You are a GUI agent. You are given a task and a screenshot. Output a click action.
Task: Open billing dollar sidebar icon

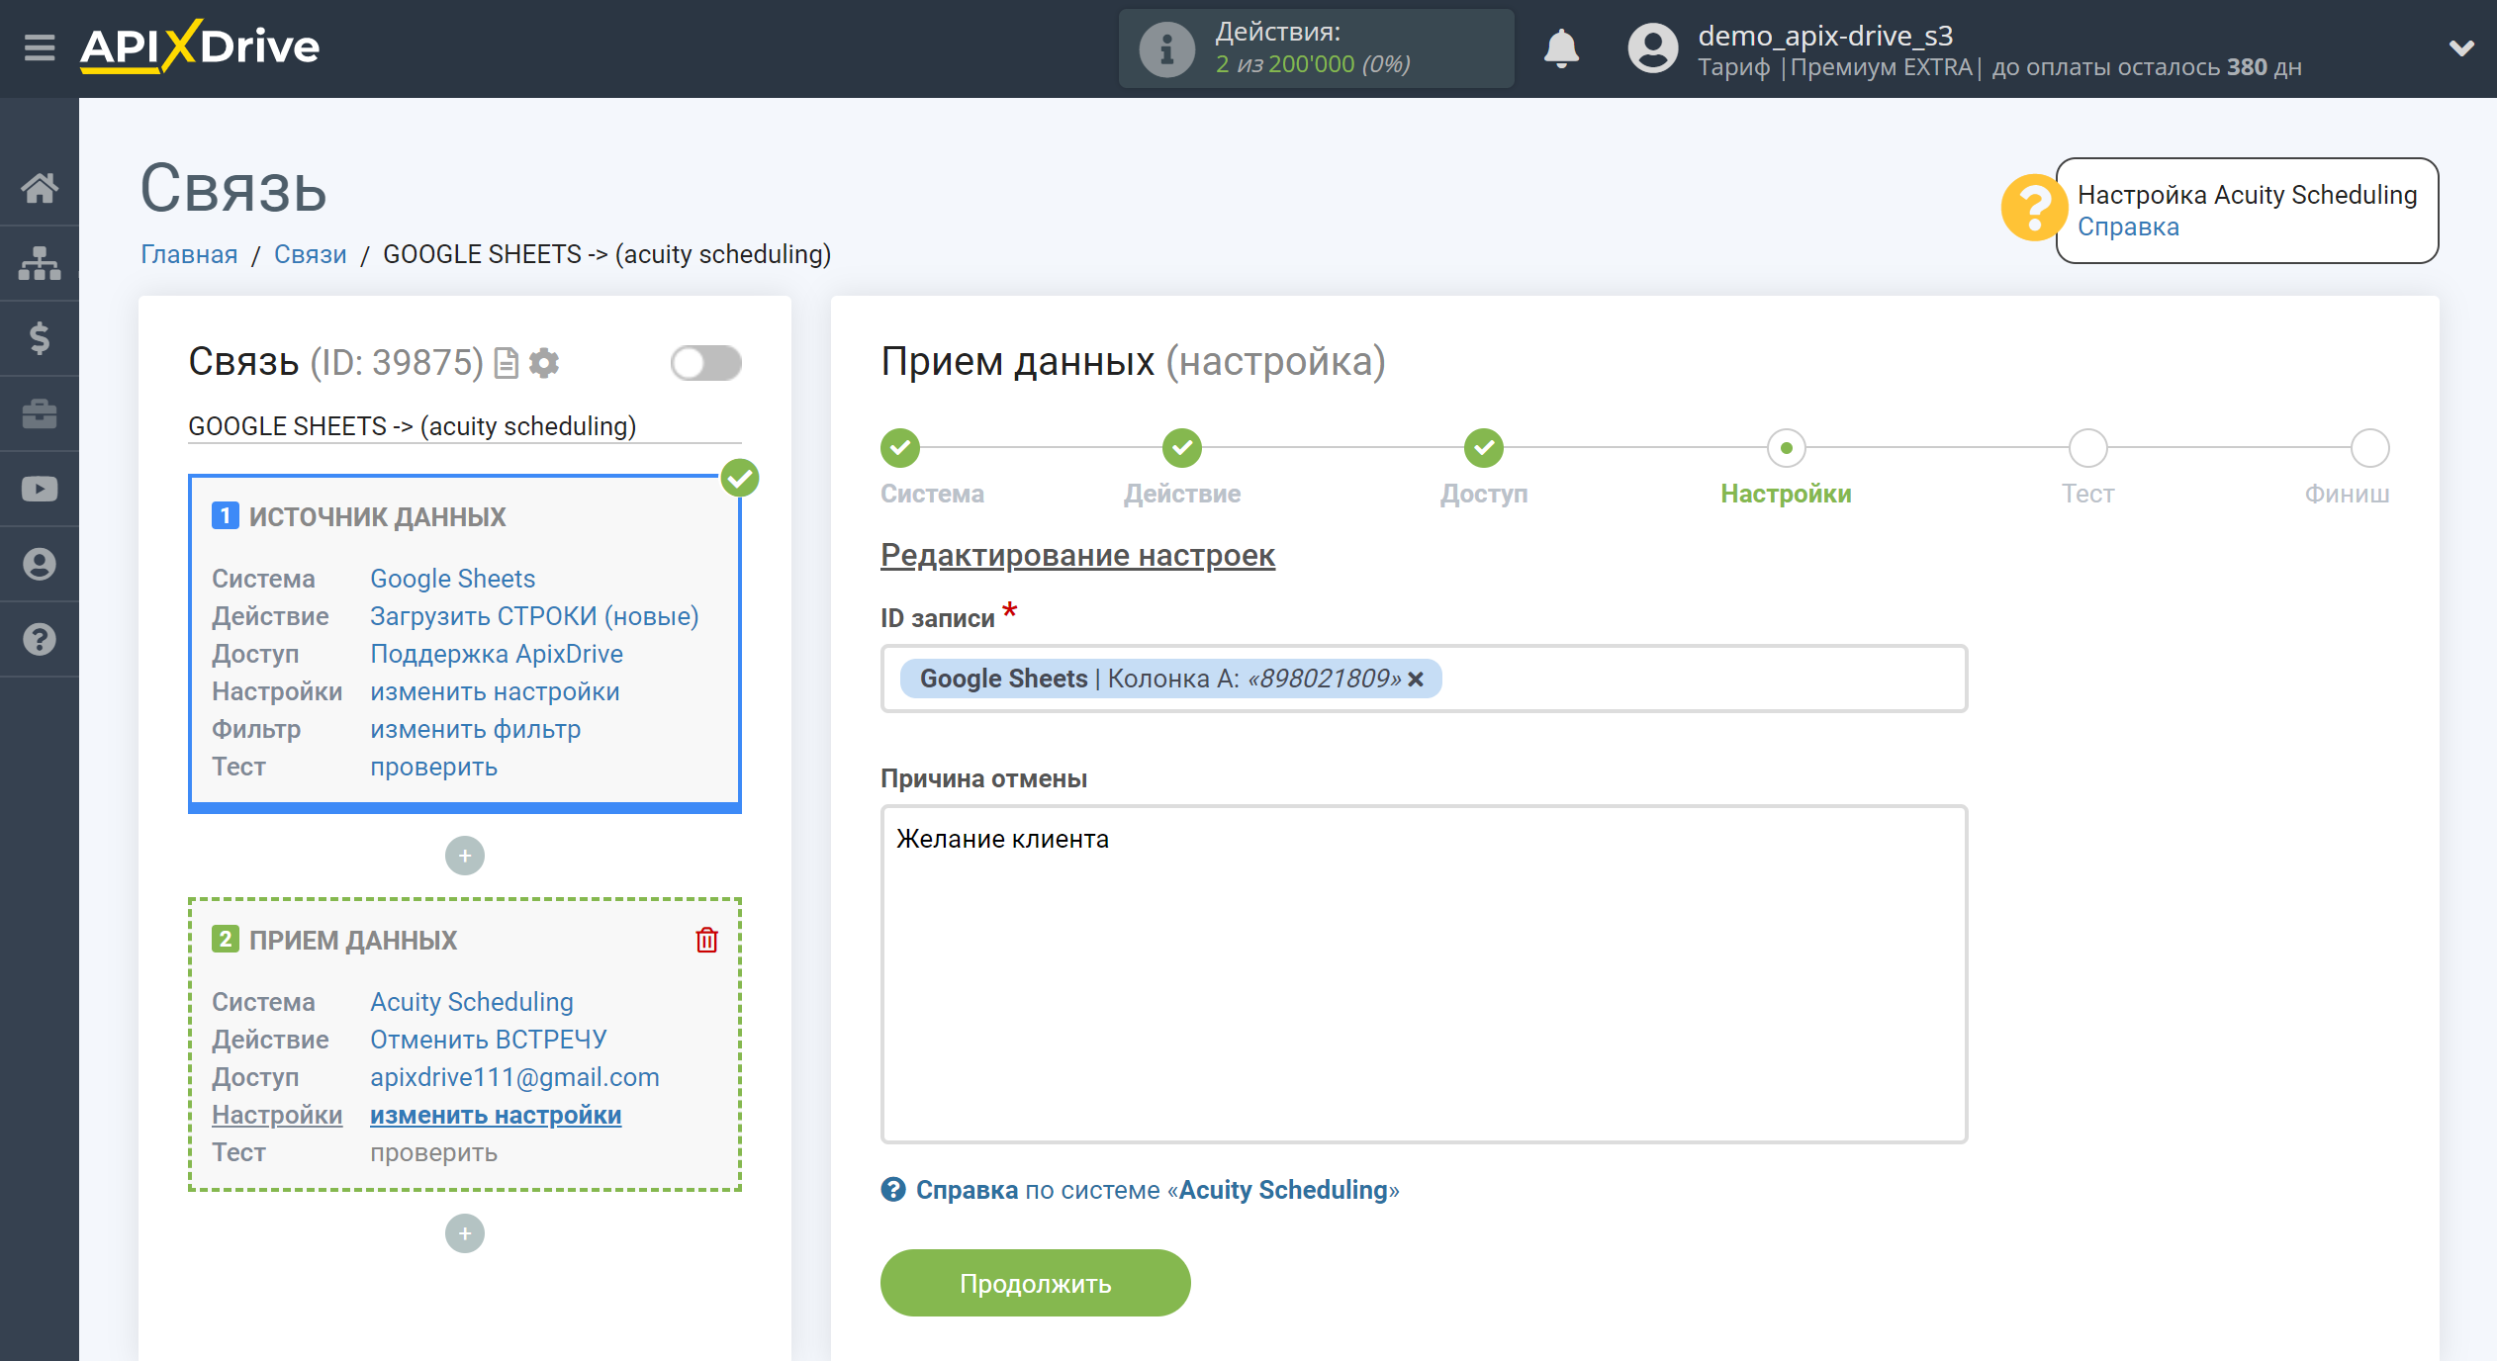(40, 338)
